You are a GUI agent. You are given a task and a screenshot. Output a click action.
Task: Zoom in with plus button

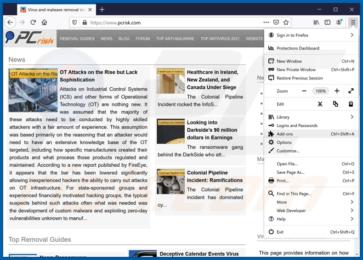[337, 91]
